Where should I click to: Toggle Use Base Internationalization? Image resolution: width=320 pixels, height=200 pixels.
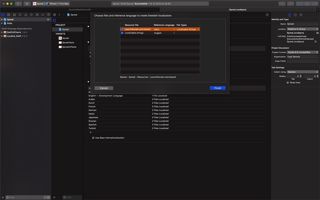pos(93,138)
